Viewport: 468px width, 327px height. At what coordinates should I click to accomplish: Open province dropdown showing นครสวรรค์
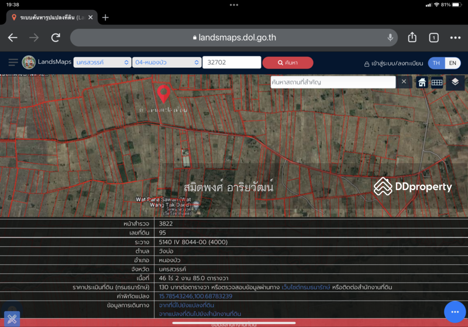click(102, 63)
